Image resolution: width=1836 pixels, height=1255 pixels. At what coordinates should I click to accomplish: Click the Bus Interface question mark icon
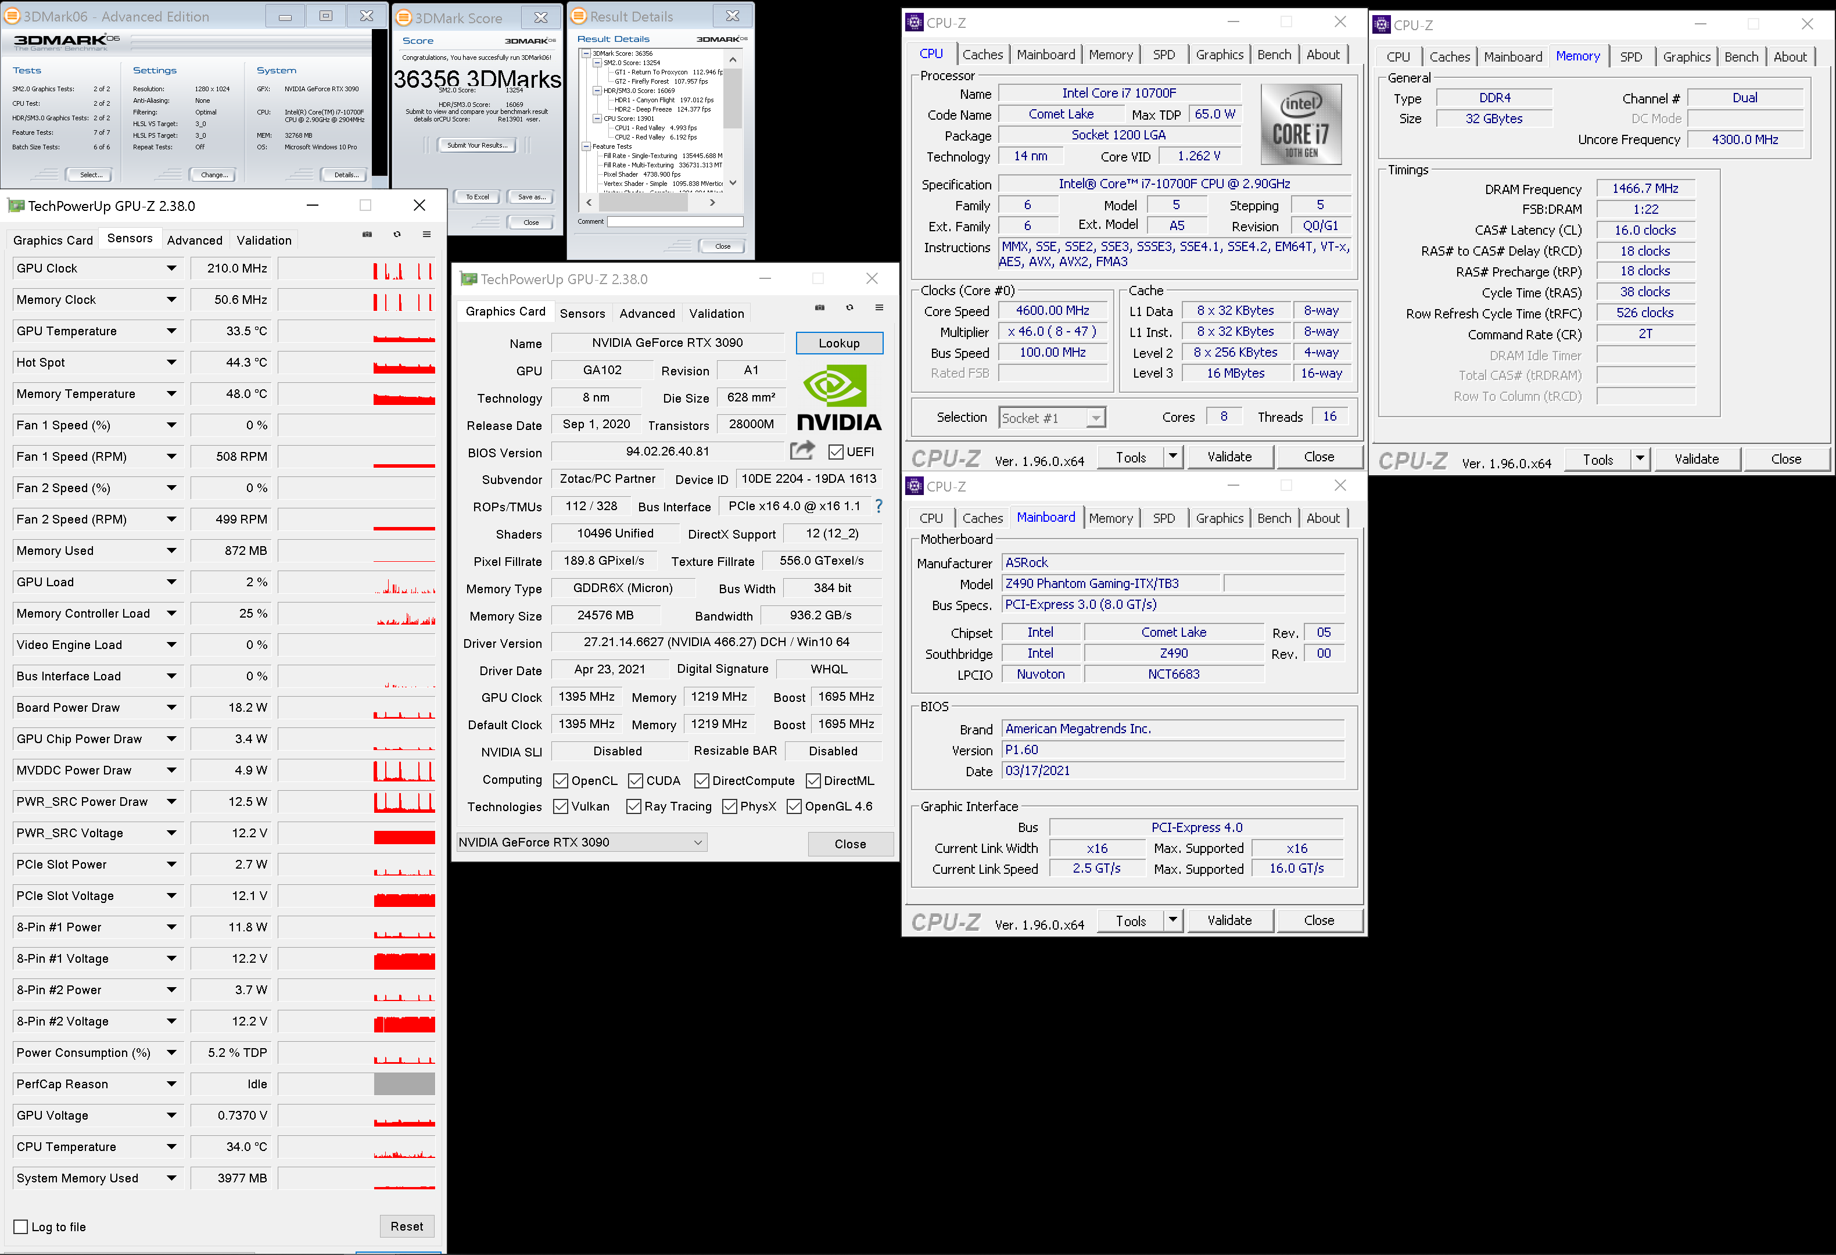click(x=878, y=506)
